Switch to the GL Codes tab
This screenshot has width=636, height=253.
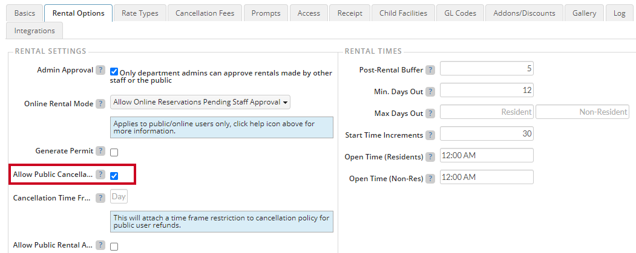[x=460, y=13]
